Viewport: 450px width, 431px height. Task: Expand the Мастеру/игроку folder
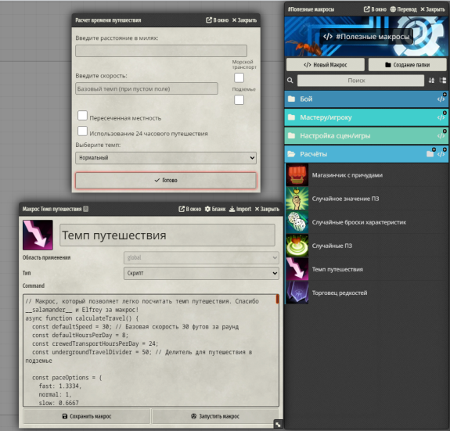pos(366,117)
